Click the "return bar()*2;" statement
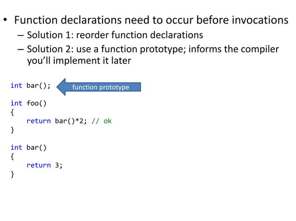Image resolution: width=296 pixels, height=221 pixels. (x=57, y=121)
